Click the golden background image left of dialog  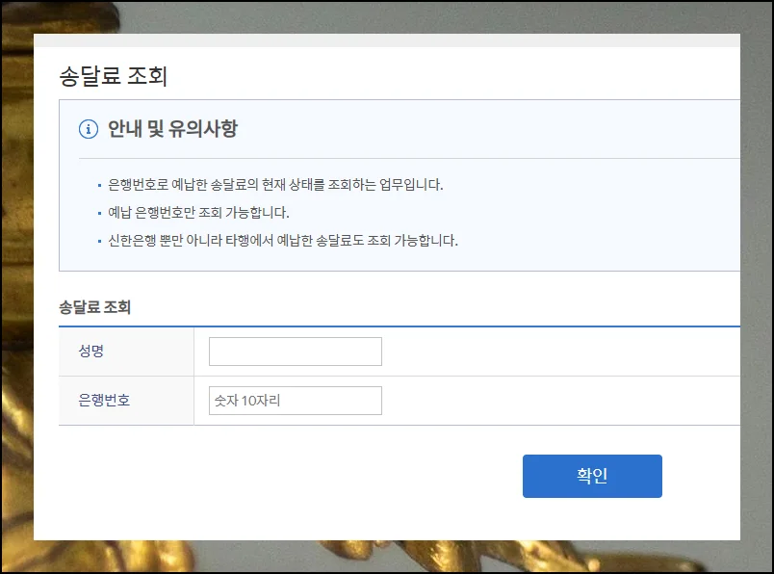[16, 289]
